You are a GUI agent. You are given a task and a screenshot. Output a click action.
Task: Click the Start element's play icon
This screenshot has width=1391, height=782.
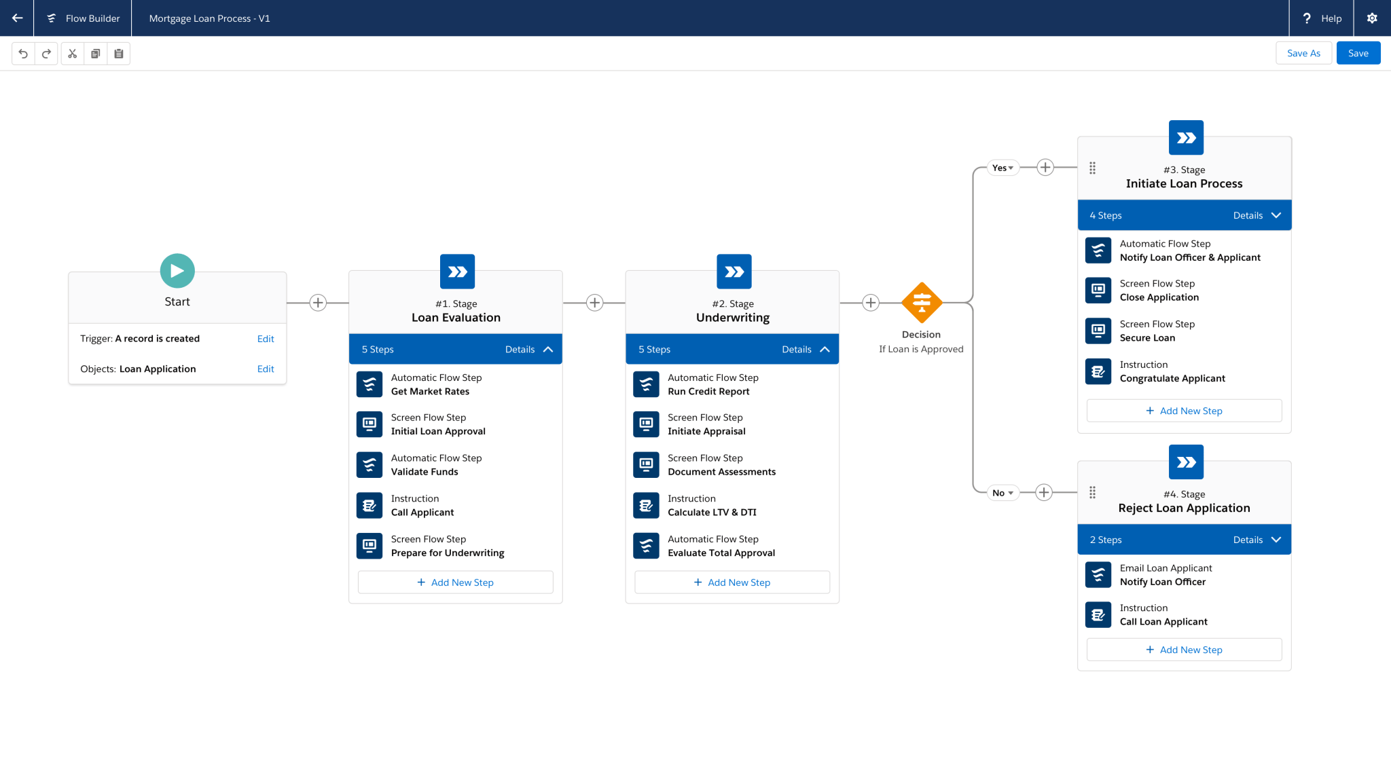tap(177, 270)
